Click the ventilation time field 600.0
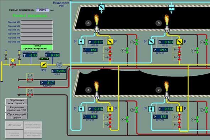210x140 pixels. pos(42,10)
